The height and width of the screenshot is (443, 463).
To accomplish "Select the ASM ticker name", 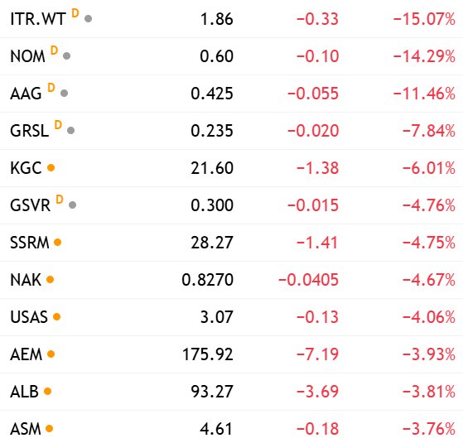I will (26, 429).
